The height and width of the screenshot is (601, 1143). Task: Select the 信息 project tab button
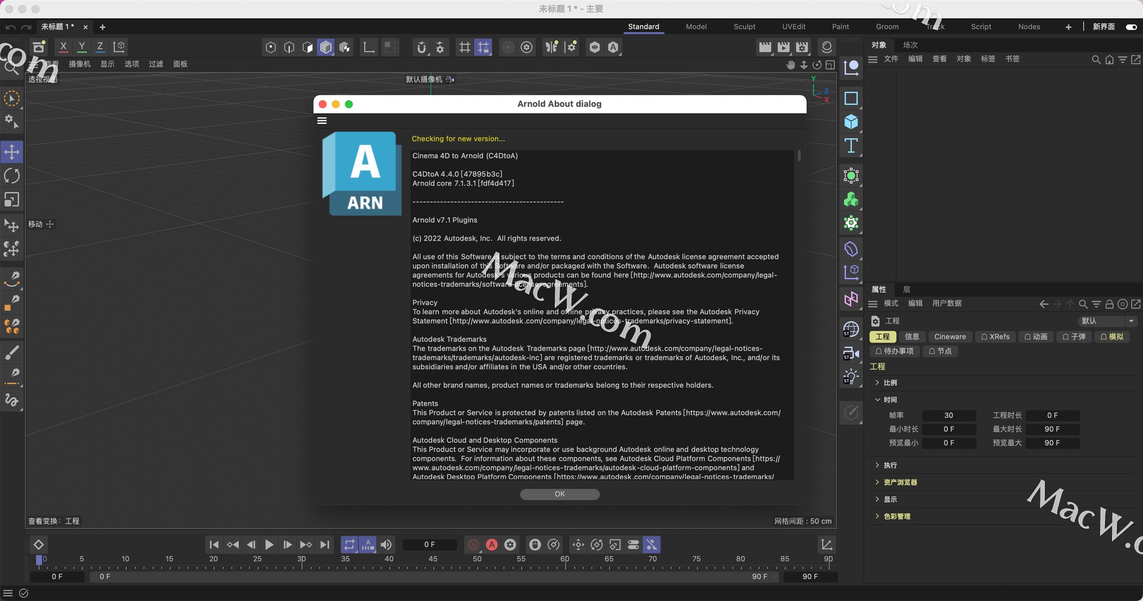[912, 337]
